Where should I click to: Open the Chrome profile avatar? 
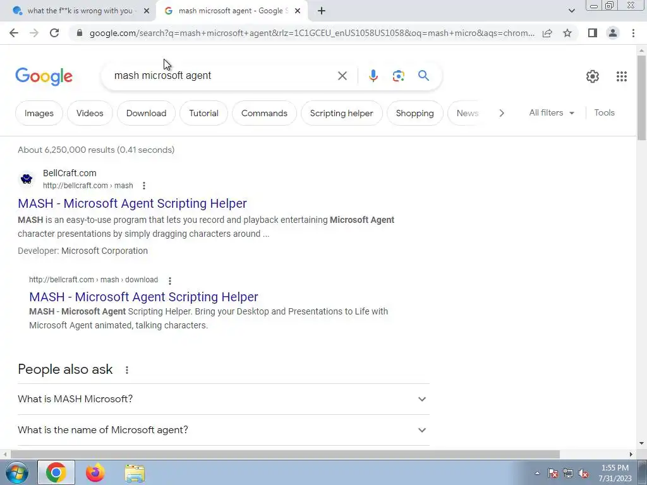click(613, 33)
